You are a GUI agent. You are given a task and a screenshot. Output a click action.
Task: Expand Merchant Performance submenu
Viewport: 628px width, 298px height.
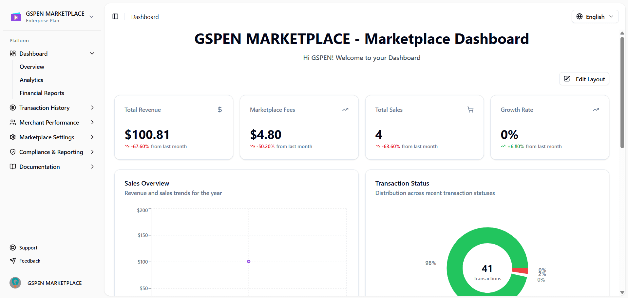(92, 122)
